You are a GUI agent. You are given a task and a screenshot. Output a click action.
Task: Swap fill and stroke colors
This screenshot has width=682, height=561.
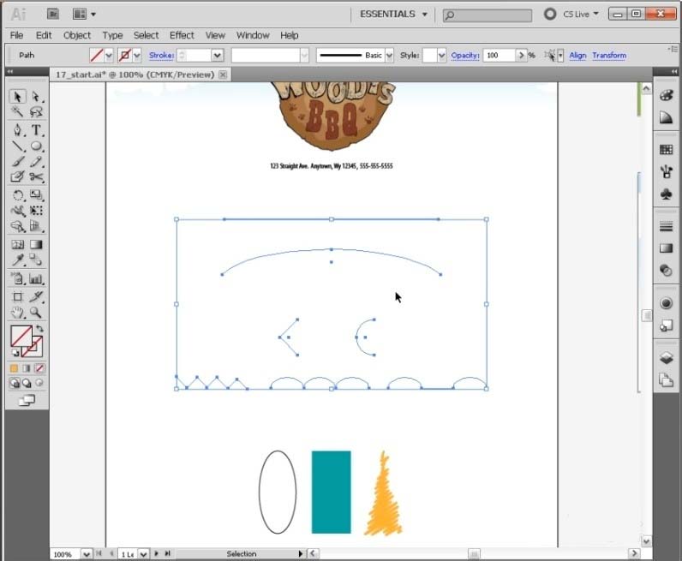tap(39, 330)
